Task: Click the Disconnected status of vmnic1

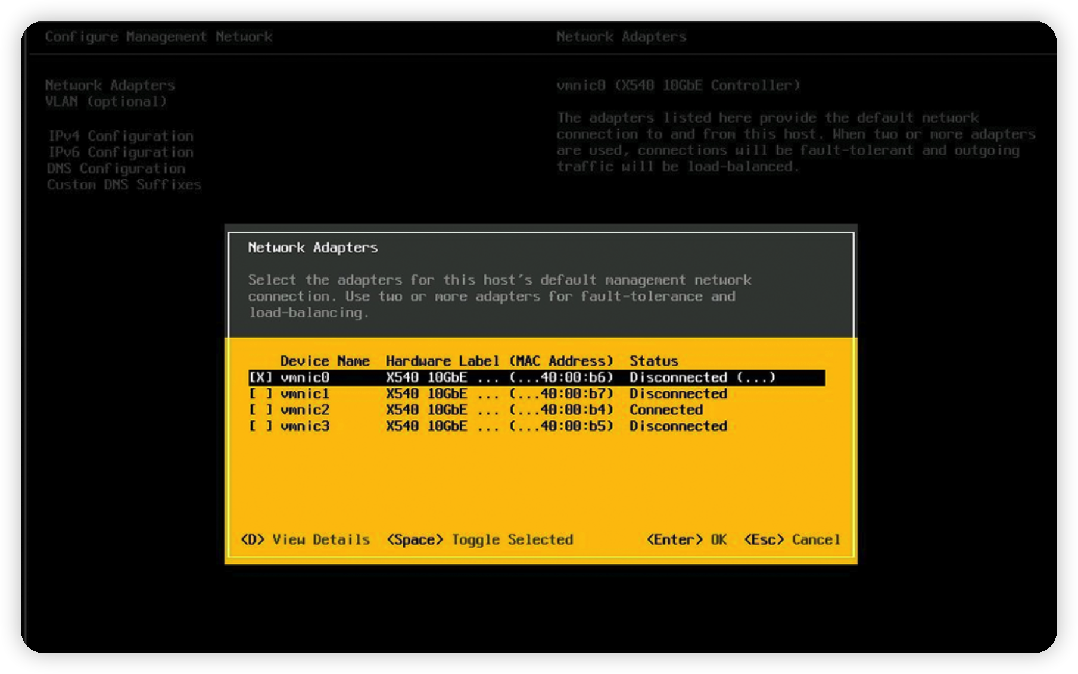Action: coord(678,394)
